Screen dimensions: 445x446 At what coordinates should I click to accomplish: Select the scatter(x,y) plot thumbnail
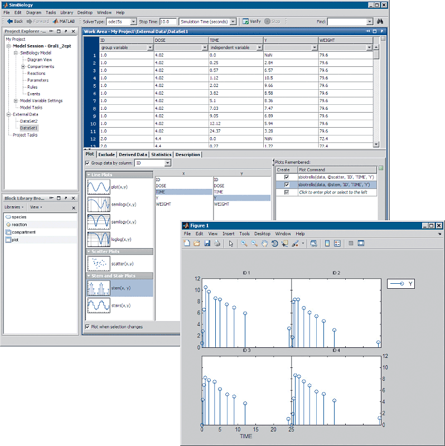[99, 264]
